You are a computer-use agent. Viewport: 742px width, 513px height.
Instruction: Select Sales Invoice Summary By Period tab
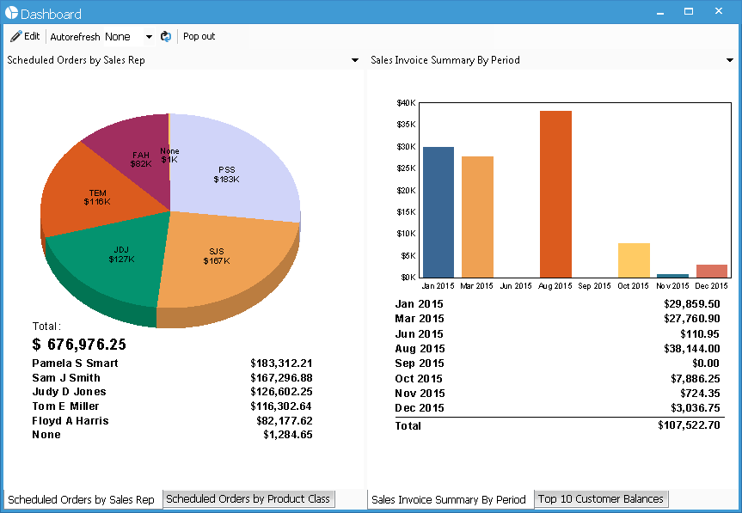[x=449, y=499]
